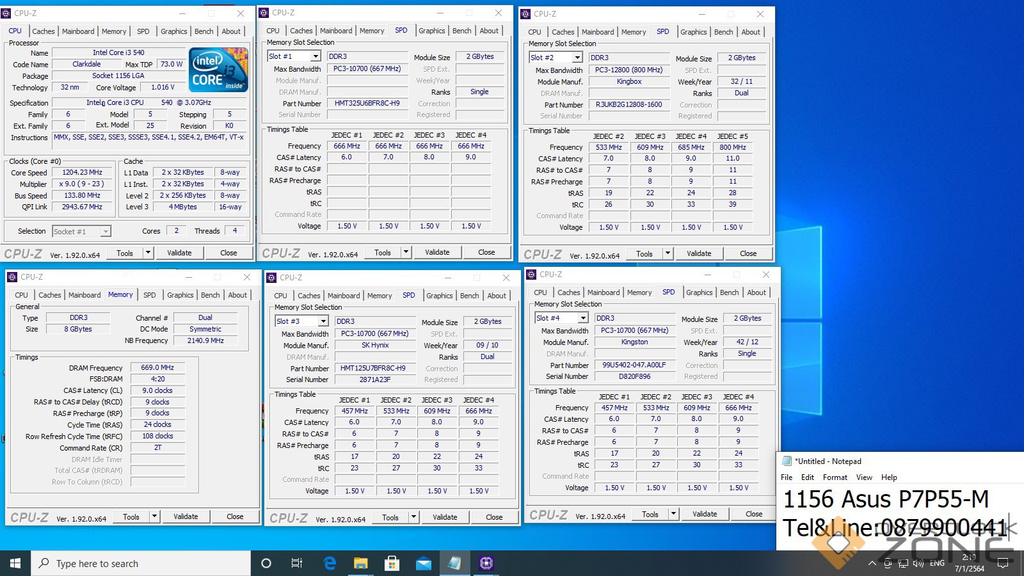1024x576 pixels.
Task: Open the Format menu in Notepad
Action: point(835,477)
